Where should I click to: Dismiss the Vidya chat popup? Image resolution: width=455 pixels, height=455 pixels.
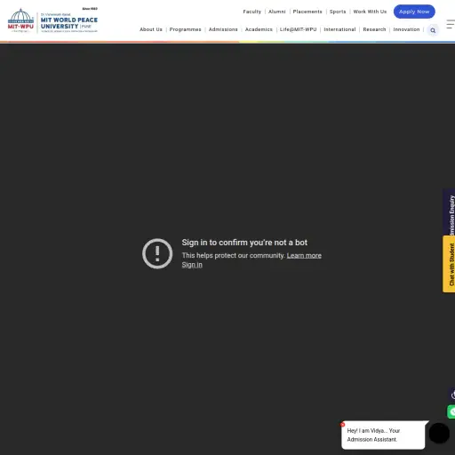342,425
